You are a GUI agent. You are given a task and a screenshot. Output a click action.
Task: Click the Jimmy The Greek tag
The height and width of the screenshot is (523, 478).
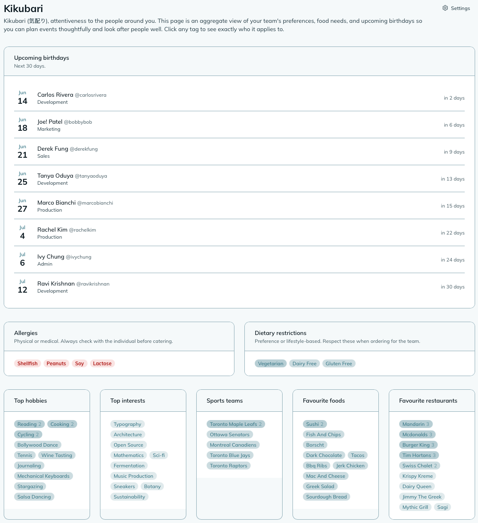(422, 497)
